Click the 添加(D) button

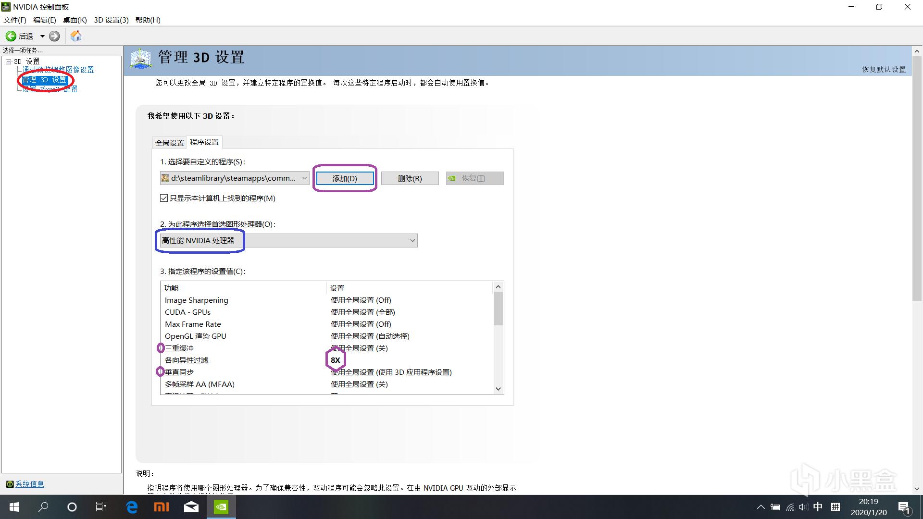345,178
